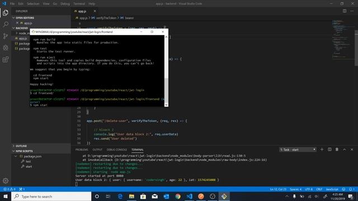This screenshot has height=201, width=358.
Task: Click the tools indicator in status bar
Action: [x=22, y=189]
